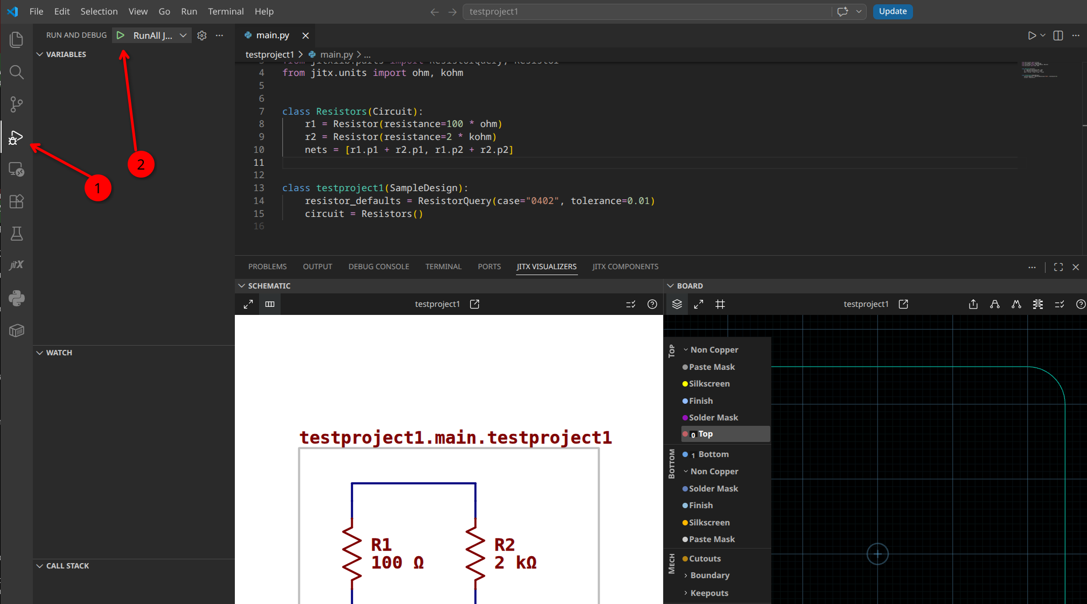Select the Top copper layer row
The height and width of the screenshot is (604, 1087).
[x=726, y=434]
